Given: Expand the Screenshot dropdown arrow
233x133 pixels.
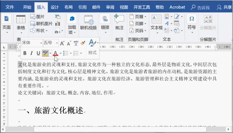Looking at the screenshot, I should click(x=62, y=31).
